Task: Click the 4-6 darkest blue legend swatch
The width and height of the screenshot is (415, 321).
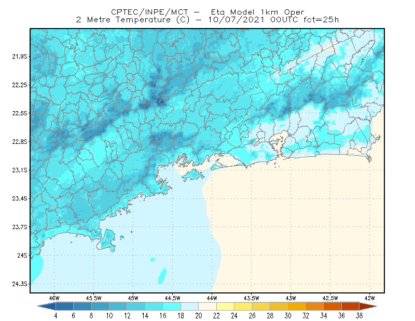Action: pos(64,306)
